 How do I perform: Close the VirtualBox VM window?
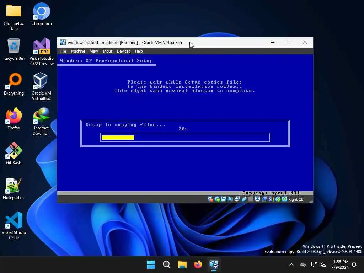pyautogui.click(x=305, y=43)
